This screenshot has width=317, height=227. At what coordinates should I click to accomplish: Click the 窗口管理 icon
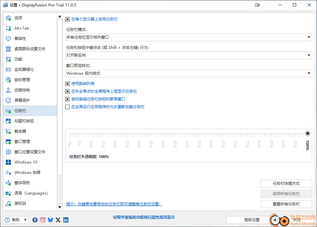pos(8,142)
